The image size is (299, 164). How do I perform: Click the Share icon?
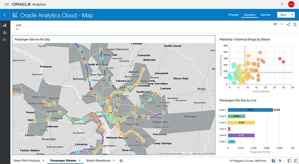click(x=288, y=25)
